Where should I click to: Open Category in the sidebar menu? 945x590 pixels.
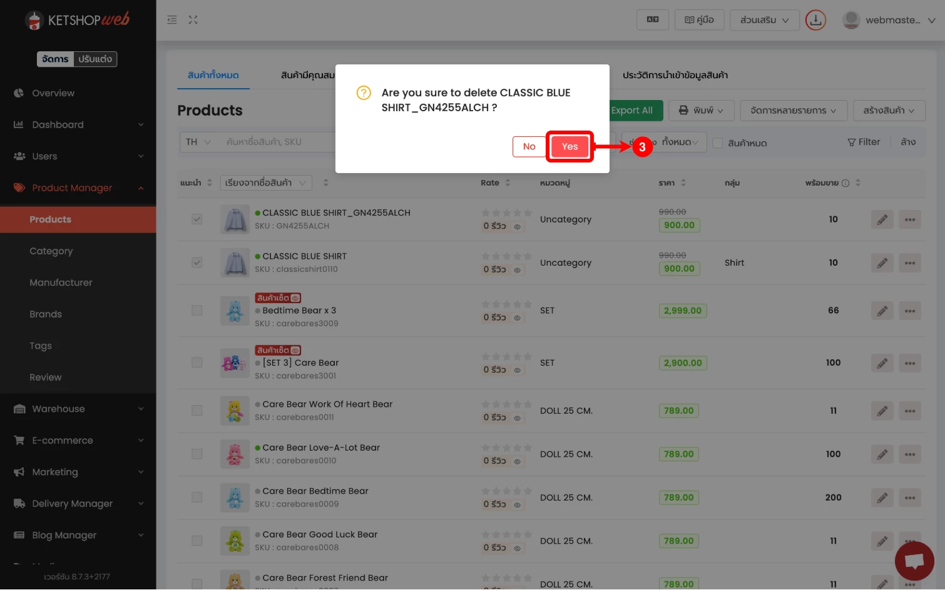51,251
